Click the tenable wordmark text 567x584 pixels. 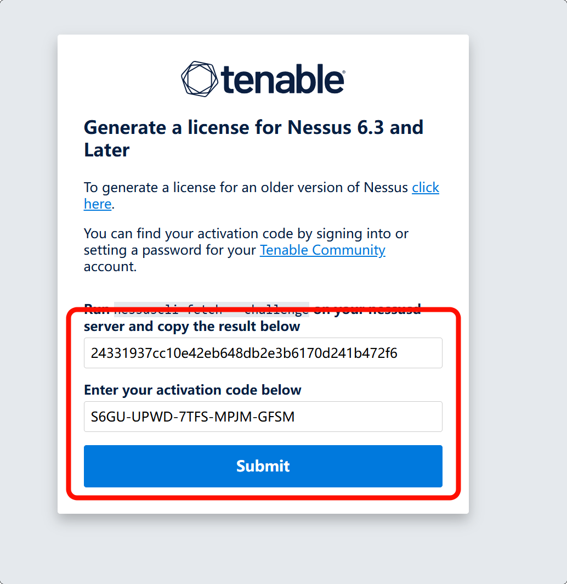(281, 81)
